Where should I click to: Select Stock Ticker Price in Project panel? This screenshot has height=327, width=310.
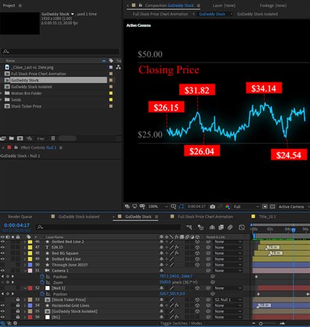click(26, 106)
